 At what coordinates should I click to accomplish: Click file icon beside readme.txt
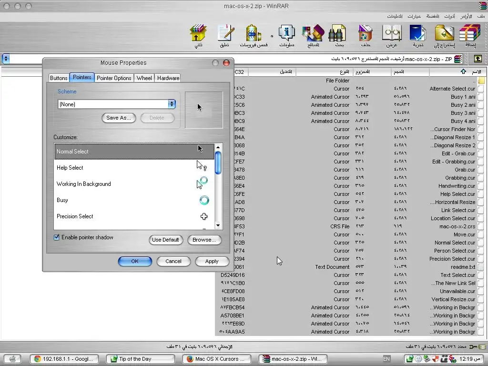[x=480, y=267]
